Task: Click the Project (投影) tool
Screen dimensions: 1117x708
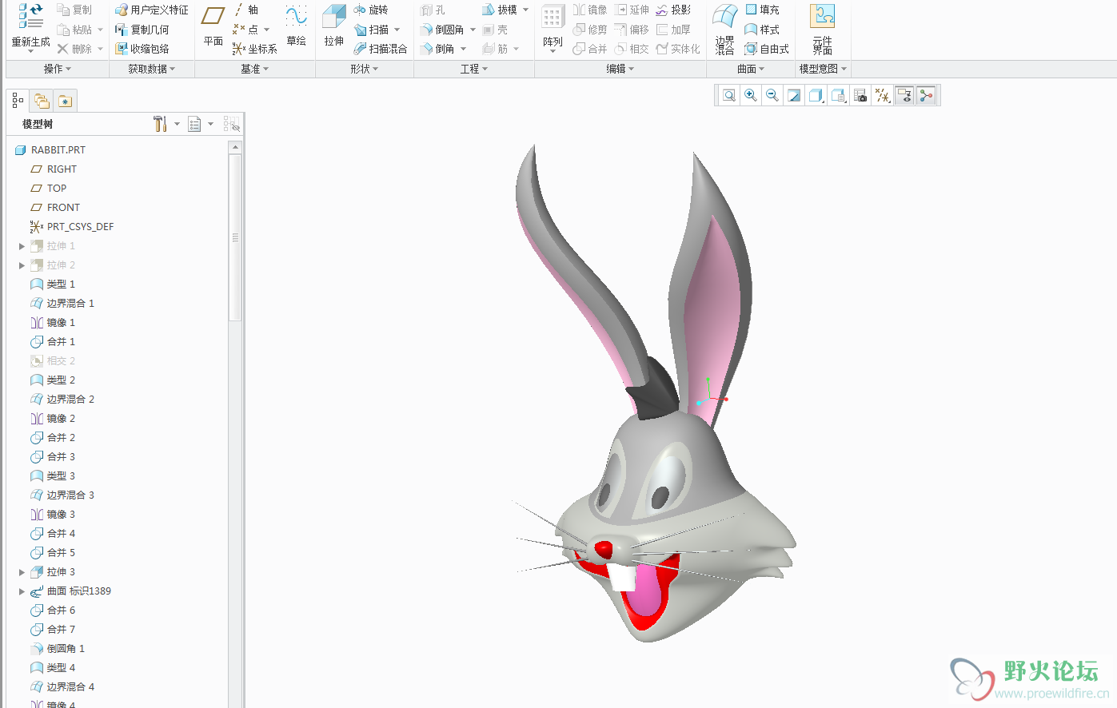Action: pyautogui.click(x=673, y=10)
